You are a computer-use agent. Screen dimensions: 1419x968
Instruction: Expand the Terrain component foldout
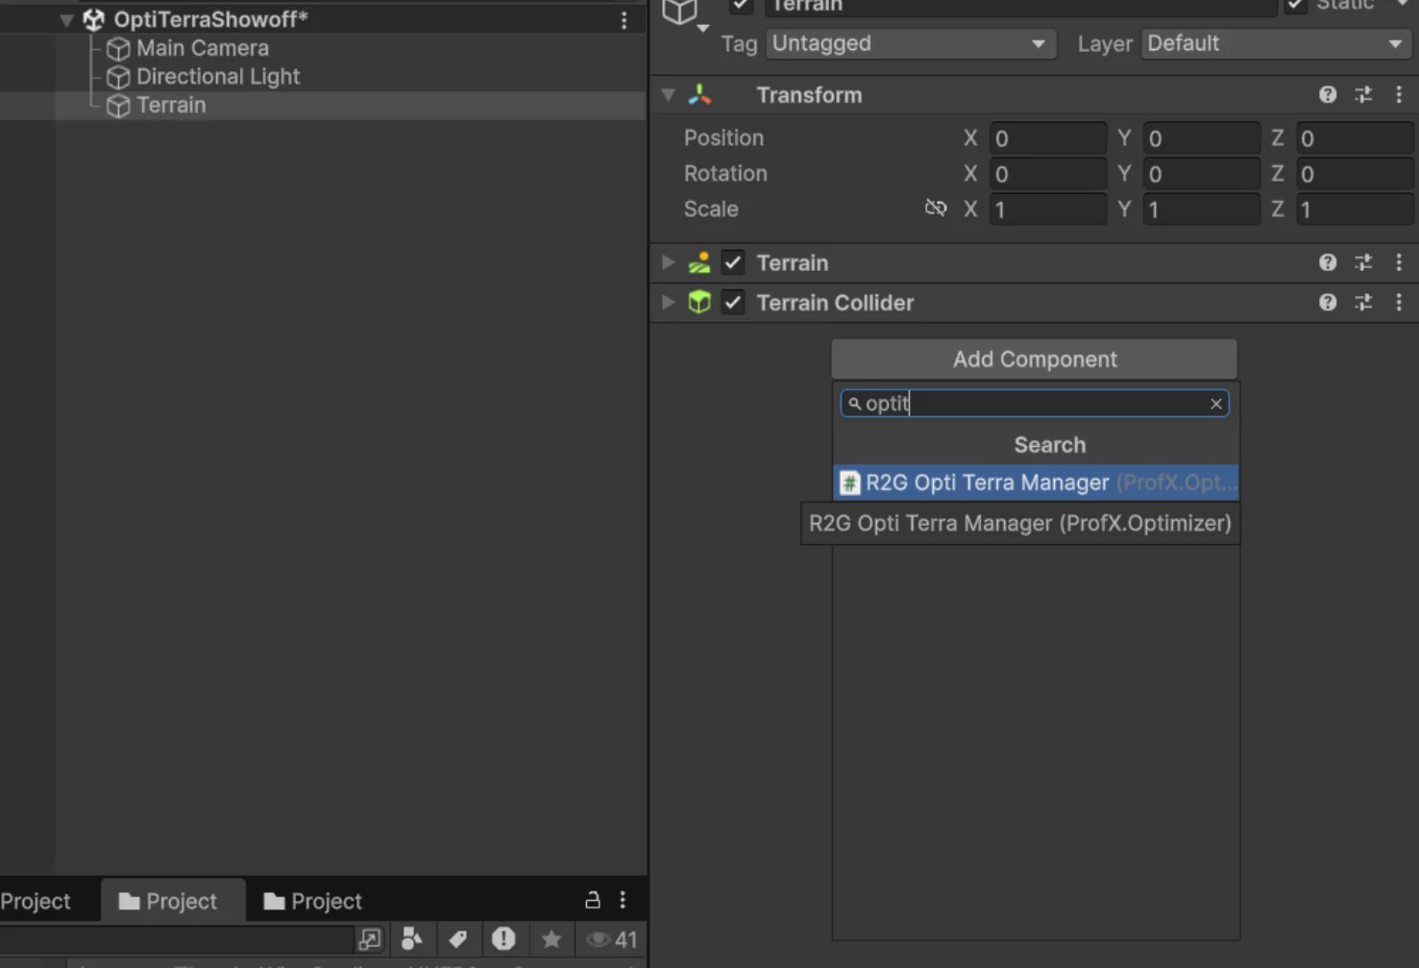click(x=668, y=262)
